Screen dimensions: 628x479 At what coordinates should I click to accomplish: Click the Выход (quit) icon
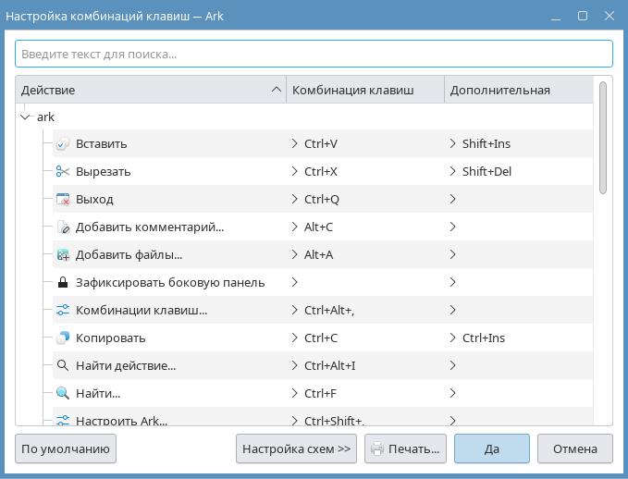[63, 199]
